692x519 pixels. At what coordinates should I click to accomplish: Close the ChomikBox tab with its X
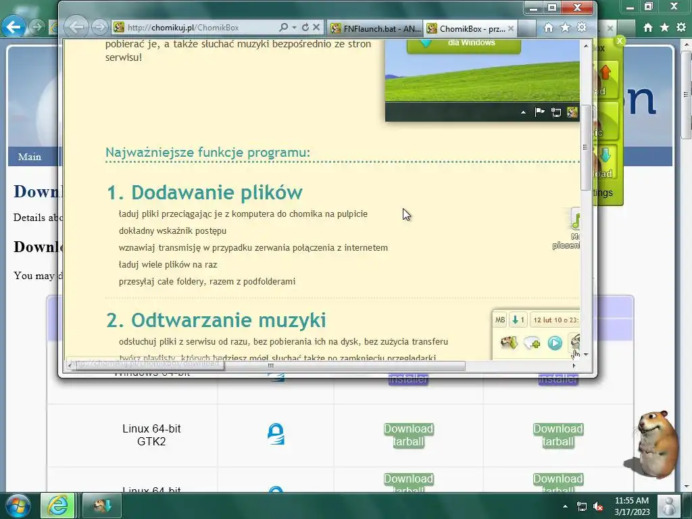[x=511, y=28]
